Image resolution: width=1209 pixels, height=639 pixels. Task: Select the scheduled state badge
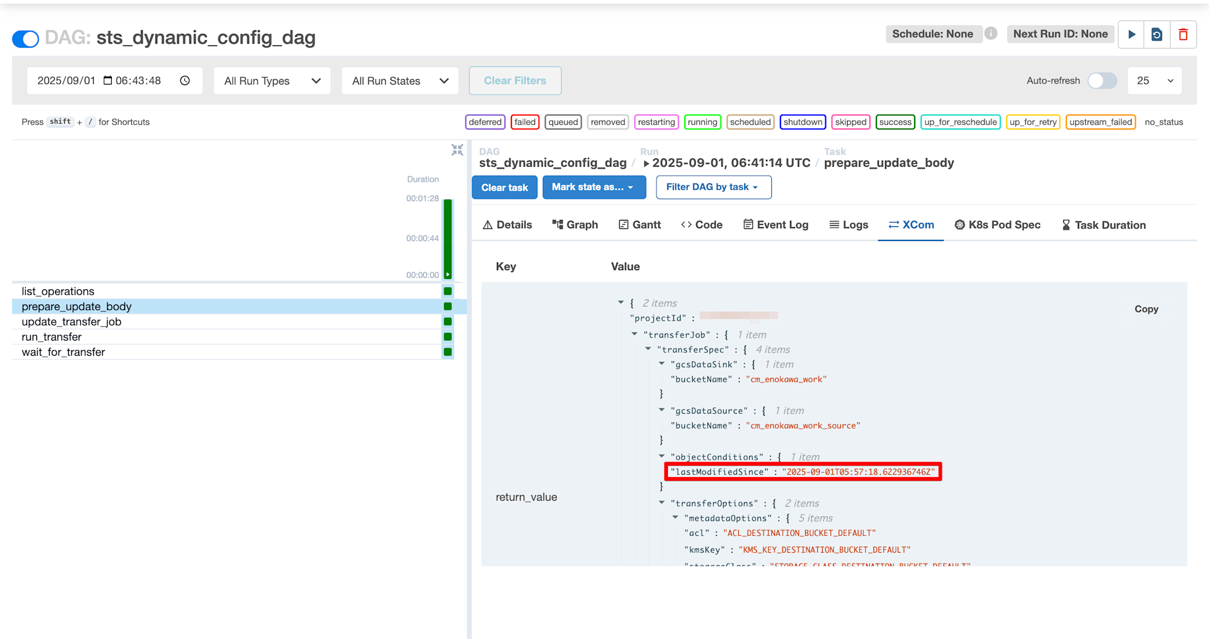point(750,122)
